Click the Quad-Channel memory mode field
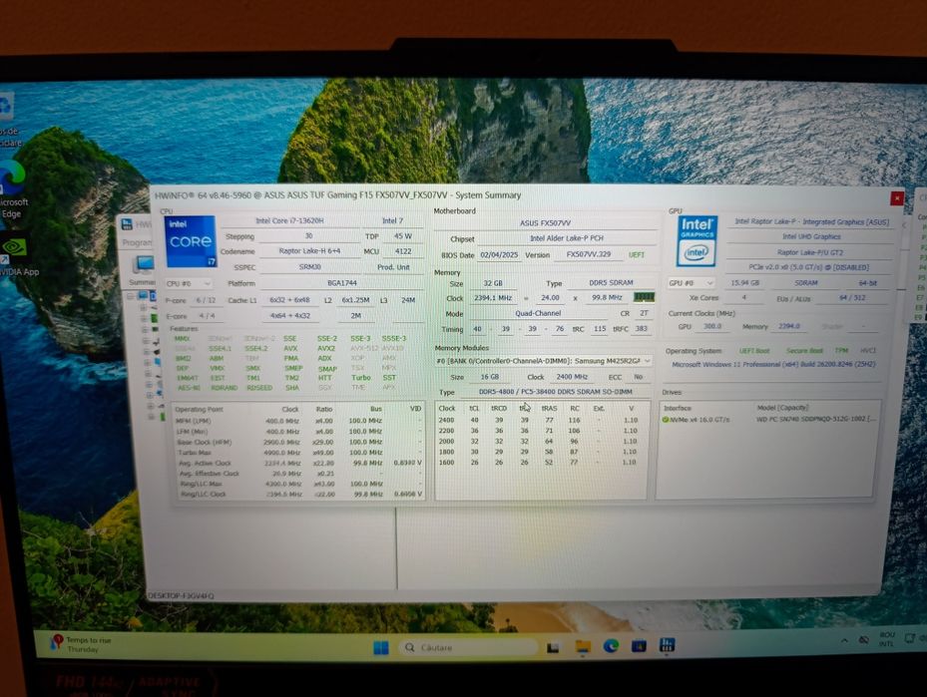 point(538,313)
